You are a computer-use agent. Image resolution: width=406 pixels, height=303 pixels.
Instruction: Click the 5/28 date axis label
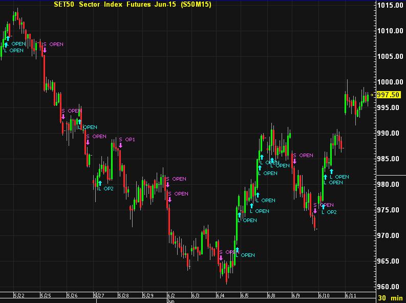click(123, 295)
